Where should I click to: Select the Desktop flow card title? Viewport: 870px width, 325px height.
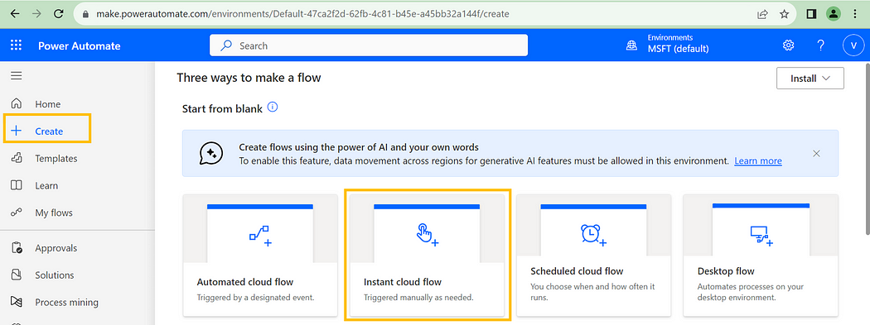(x=726, y=271)
